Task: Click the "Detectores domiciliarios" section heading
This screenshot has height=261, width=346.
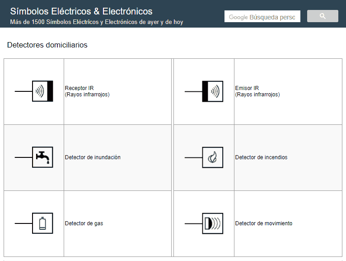Action: (47, 45)
